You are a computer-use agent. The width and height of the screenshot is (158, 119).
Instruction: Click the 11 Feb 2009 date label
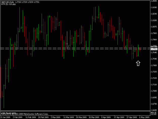(31, 117)
